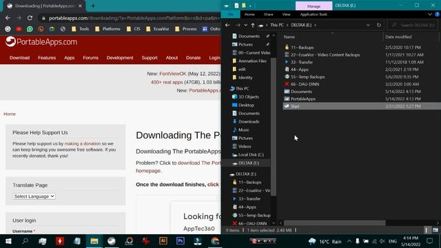The width and height of the screenshot is (441, 248).
Task: Open recent locations dropdown arrow
Action: point(245,25)
